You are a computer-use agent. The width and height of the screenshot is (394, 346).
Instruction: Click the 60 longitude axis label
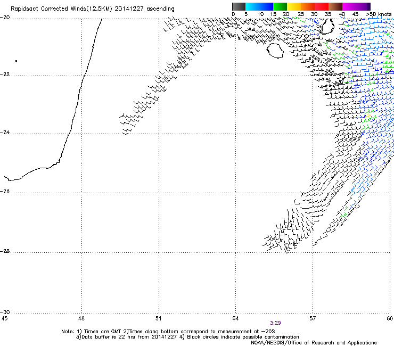tap(390, 319)
